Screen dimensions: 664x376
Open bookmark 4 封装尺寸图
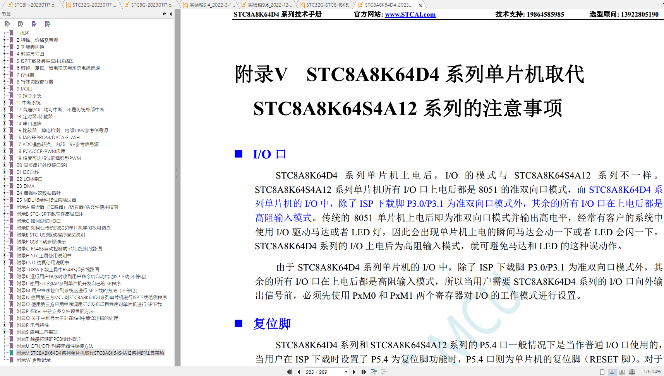coord(30,54)
